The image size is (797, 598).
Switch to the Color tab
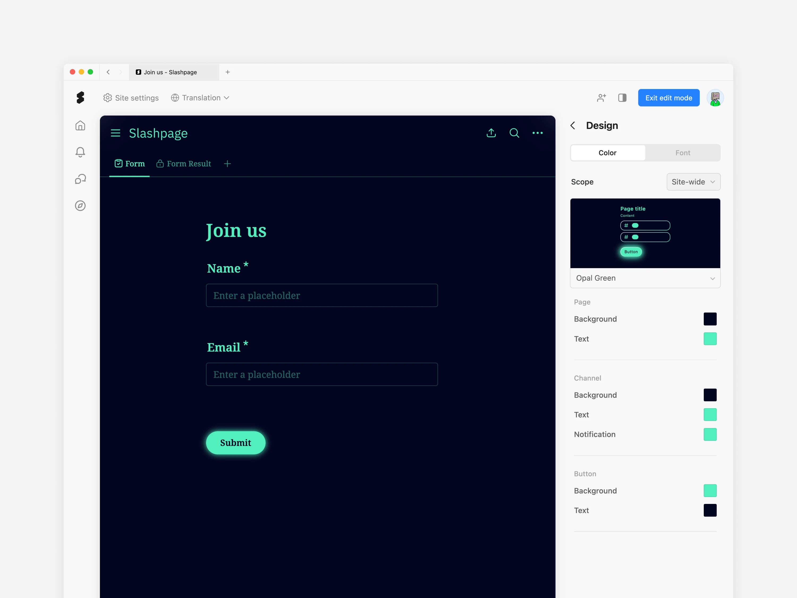point(608,153)
